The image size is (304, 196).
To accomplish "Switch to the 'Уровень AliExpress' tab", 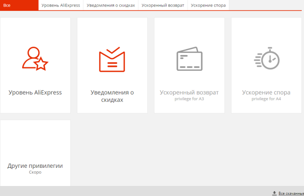I will [61, 5].
